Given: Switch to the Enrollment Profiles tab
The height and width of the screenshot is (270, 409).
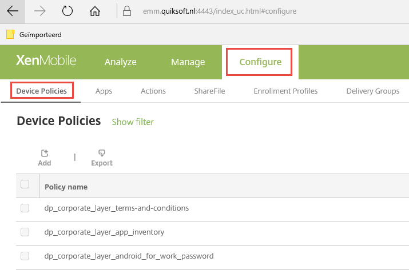Looking at the screenshot, I should click(x=285, y=91).
